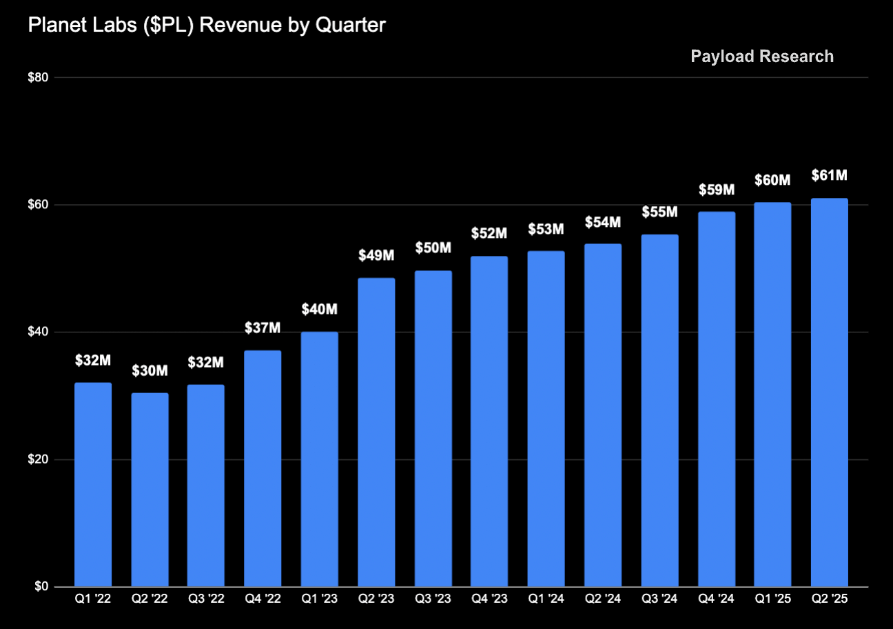Click the Q2 '22 bar, the shortest one
The height and width of the screenshot is (629, 893).
tap(150, 490)
